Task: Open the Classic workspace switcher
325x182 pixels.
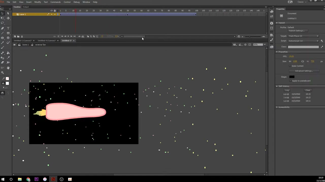Action: [302, 2]
